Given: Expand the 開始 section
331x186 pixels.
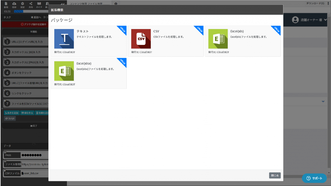Looking at the screenshot, I should click(x=25, y=32).
